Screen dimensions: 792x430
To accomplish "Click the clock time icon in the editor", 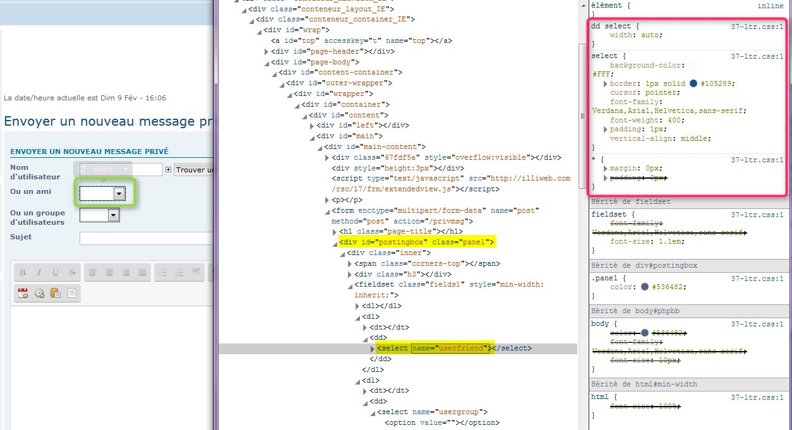I will click(39, 293).
